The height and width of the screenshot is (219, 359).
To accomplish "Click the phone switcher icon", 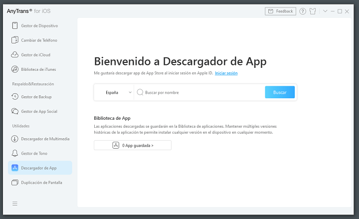I will 15,40.
